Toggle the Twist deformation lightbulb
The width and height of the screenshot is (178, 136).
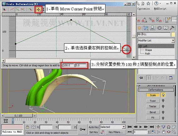[163, 101]
